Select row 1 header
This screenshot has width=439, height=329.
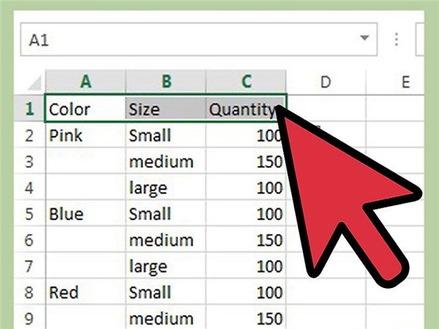point(29,109)
